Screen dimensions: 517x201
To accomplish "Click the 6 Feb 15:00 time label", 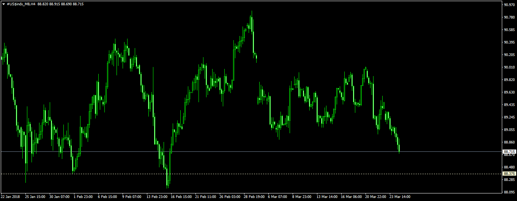I will tap(107, 197).
